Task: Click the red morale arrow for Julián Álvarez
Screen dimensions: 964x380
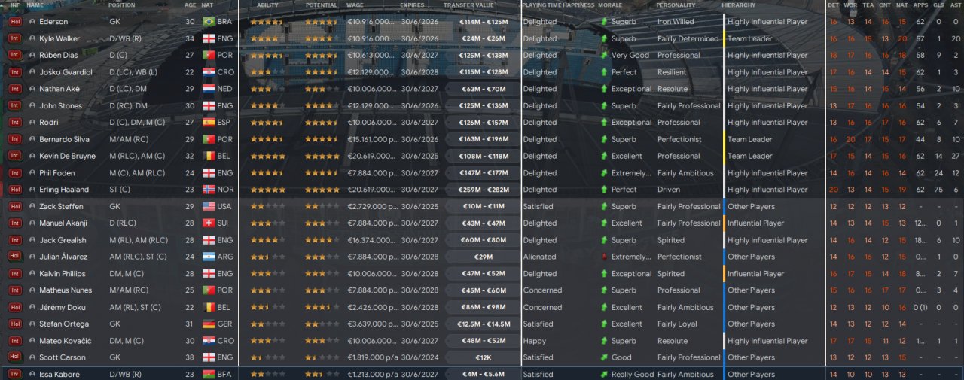Action: coord(604,257)
